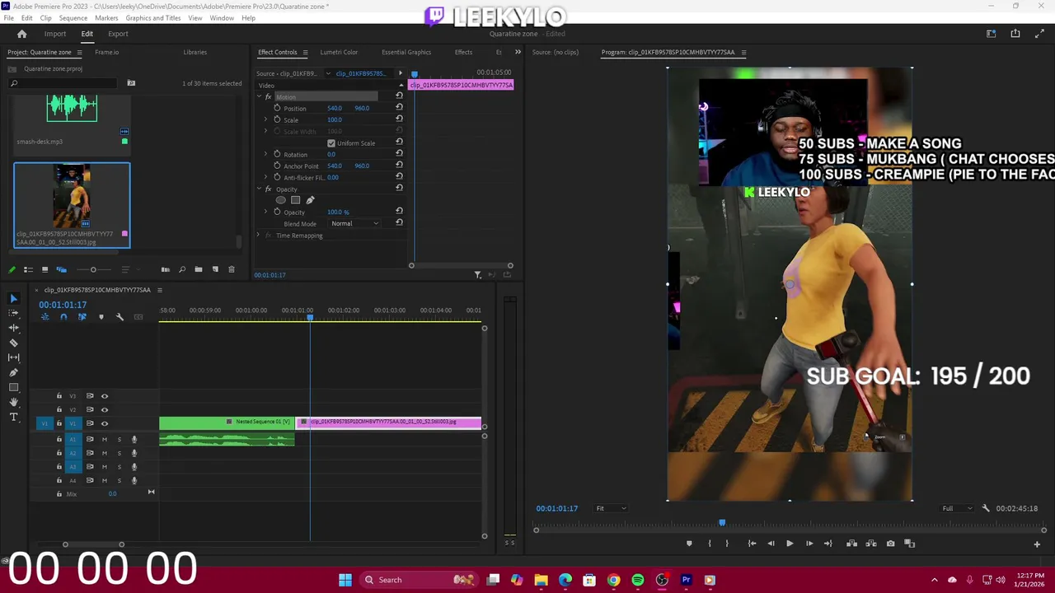The height and width of the screenshot is (593, 1055).
Task: Select the Pen tool in toolbar
Action: point(14,372)
